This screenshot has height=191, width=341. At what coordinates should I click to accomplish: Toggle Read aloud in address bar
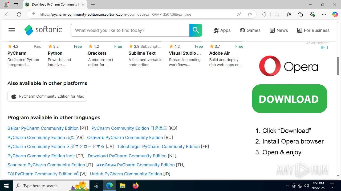coord(239,14)
